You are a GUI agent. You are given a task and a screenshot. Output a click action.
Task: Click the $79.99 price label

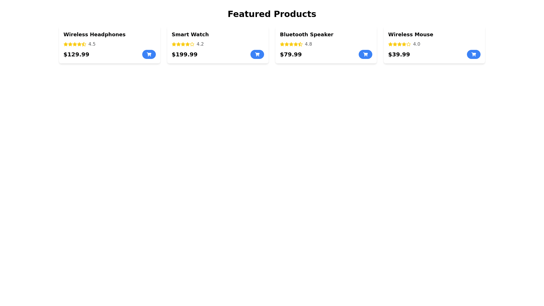tap(291, 54)
